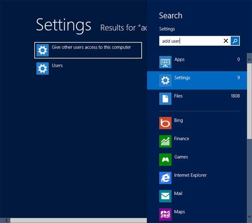Launch the Internet Explorer icon

pyautogui.click(x=165, y=178)
